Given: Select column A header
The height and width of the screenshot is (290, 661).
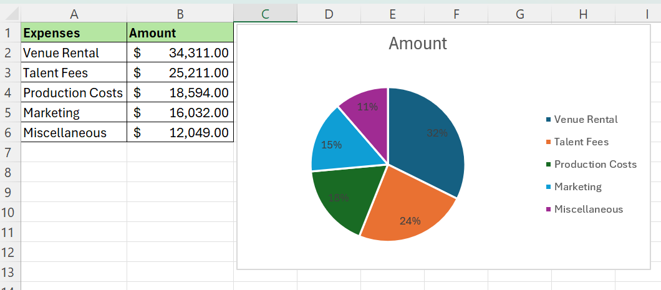Looking at the screenshot, I should 74,14.
